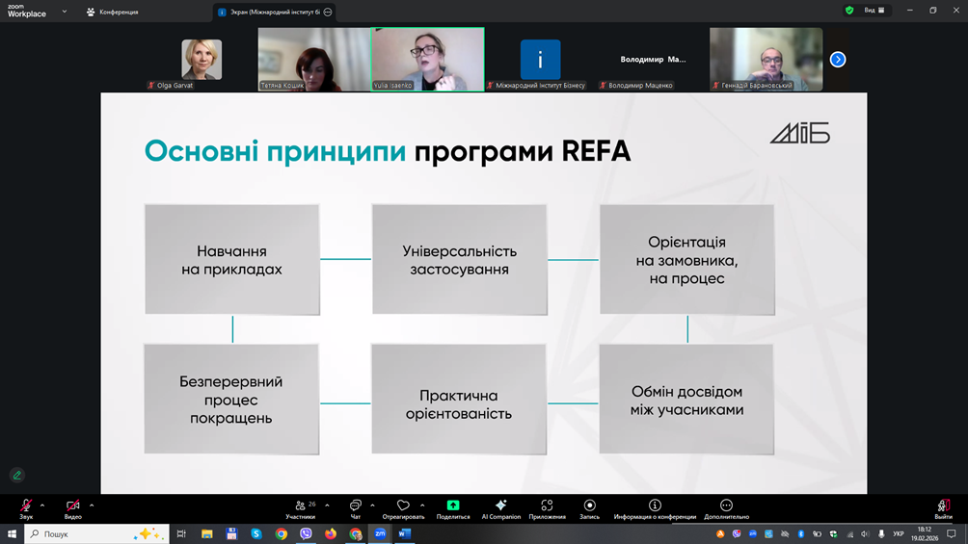This screenshot has width=968, height=544.
Task: Open Информация о конференции meeting info
Action: coord(655,507)
